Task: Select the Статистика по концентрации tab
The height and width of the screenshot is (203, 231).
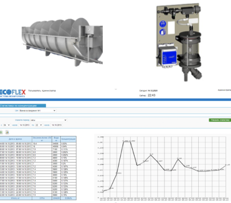Action: click(x=23, y=106)
